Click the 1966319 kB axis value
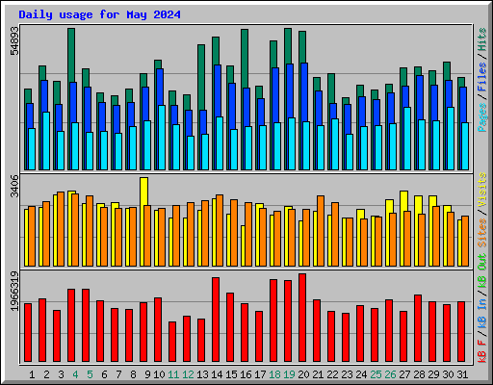This screenshot has width=493, height=385. pyautogui.click(x=14, y=292)
